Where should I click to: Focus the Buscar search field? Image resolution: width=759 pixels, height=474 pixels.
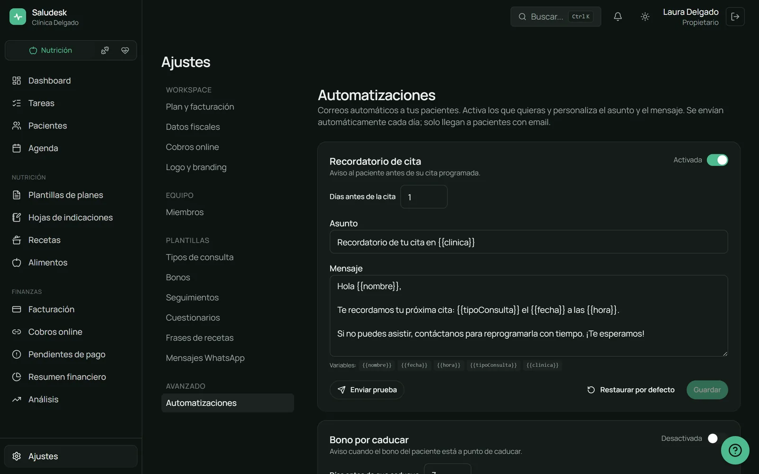point(555,17)
